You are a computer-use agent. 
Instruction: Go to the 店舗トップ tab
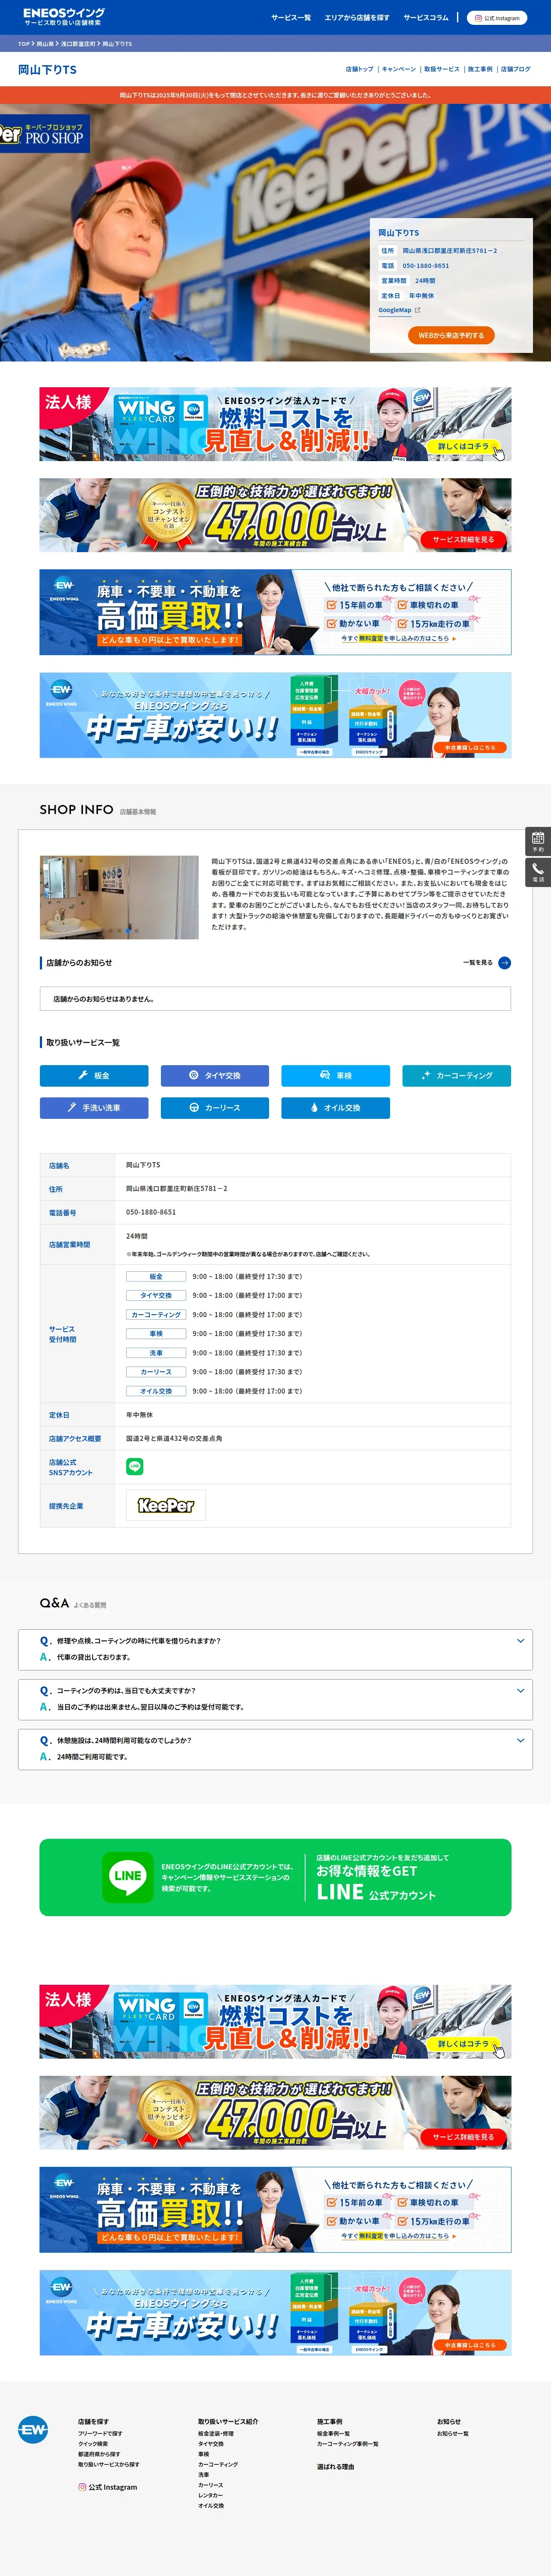pos(360,69)
